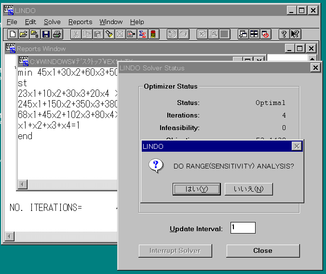Click the 'Optimal' status value
The width and height of the screenshot is (326, 274).
pyautogui.click(x=270, y=103)
